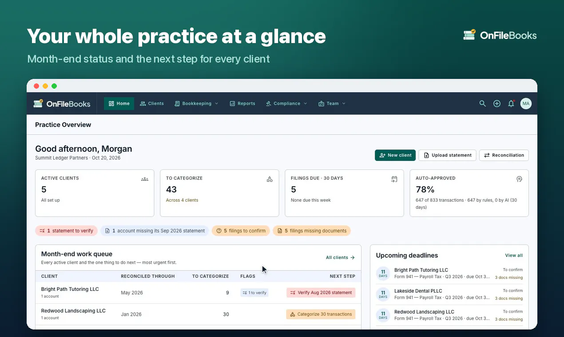The width and height of the screenshot is (564, 337).
Task: Open the Redwood Landscaping LLC queue row name
Action: pos(73,311)
